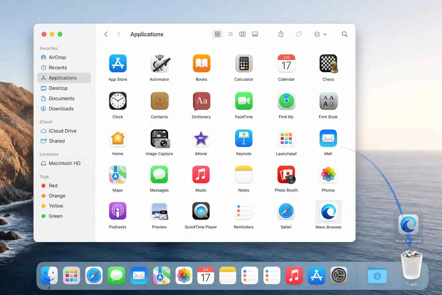Viewport: 442px width, 295px height.
Task: Open the Photo Booth app
Action: pos(286,175)
